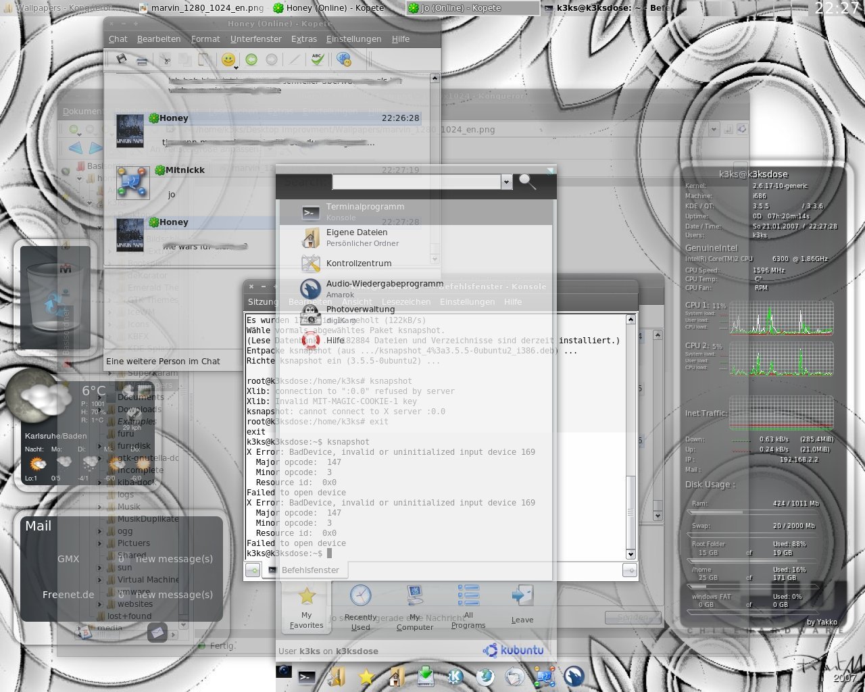The image size is (865, 692).
Task: Click the Freenet.de entry in Mail widget
Action: 68,595
